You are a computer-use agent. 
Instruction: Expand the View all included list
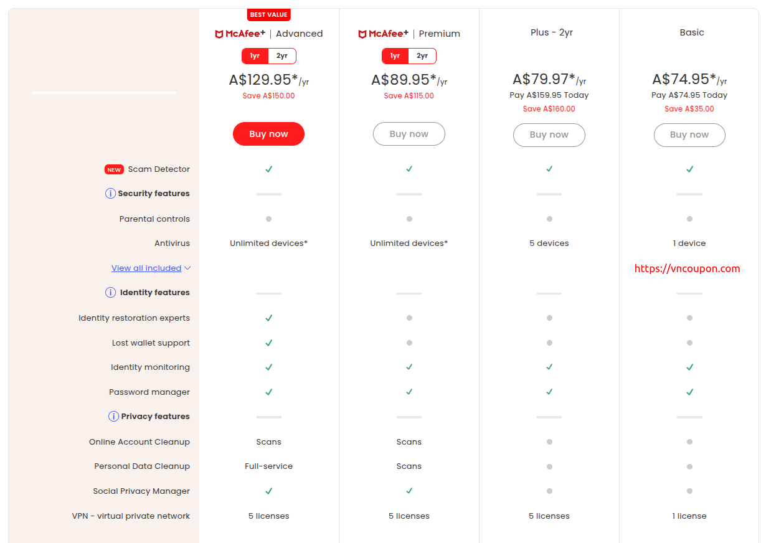tap(146, 268)
